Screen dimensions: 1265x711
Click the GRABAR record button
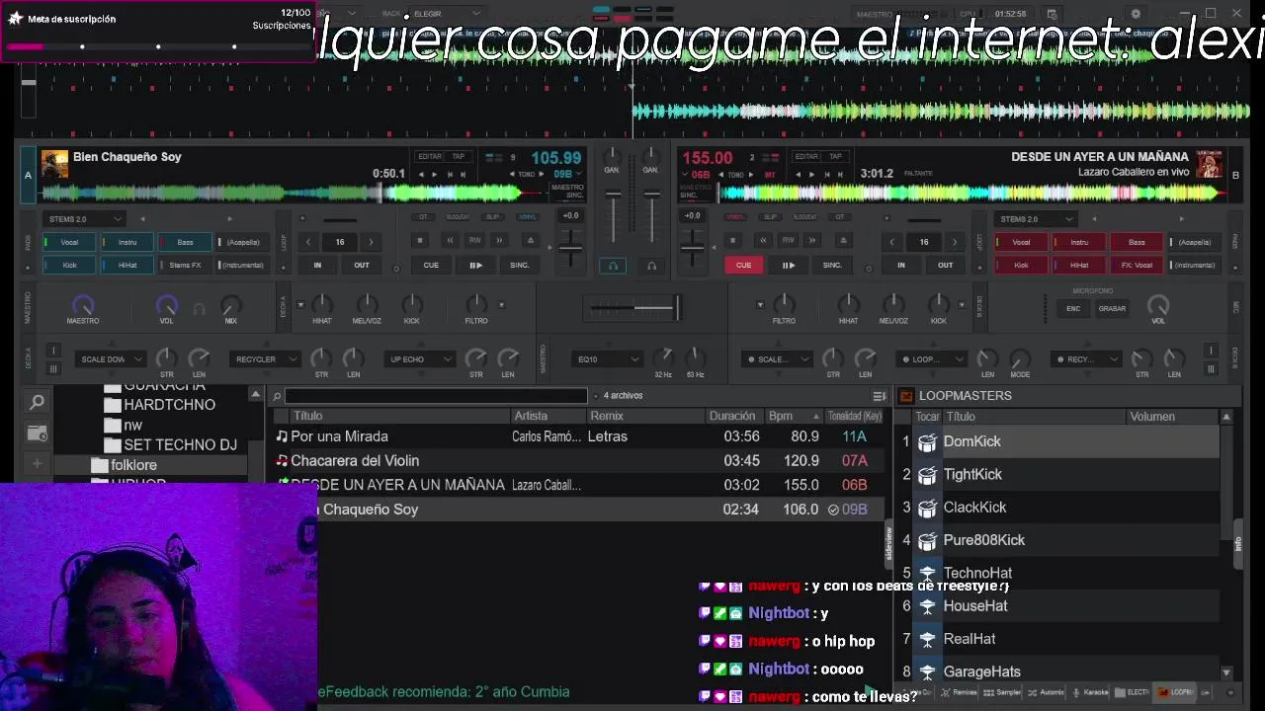1112,309
